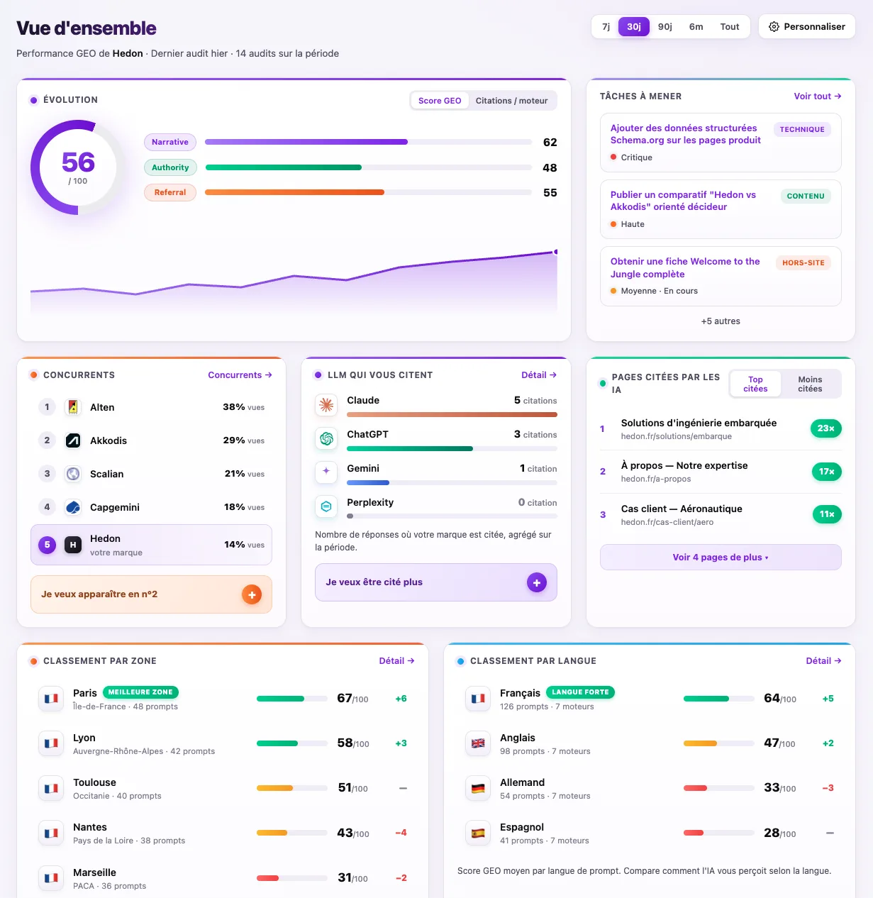Image resolution: width=873 pixels, height=898 pixels.
Task: Open Détail link in Classement par langue
Action: (823, 661)
